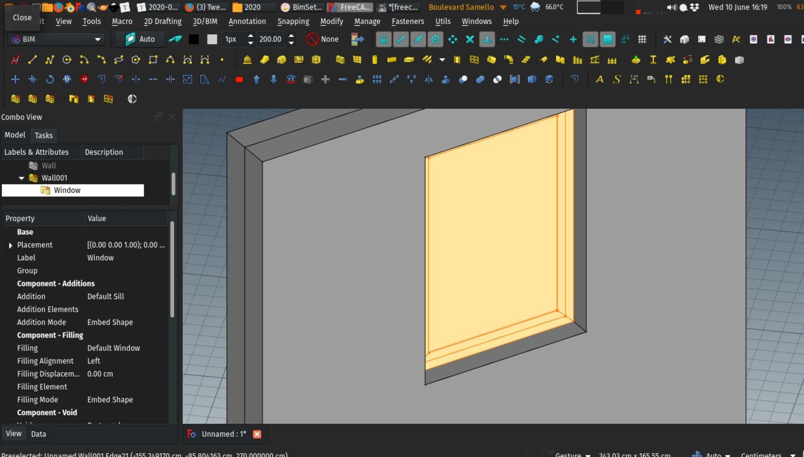This screenshot has width=804, height=457.
Task: Expand the Placement property
Action: (x=10, y=245)
